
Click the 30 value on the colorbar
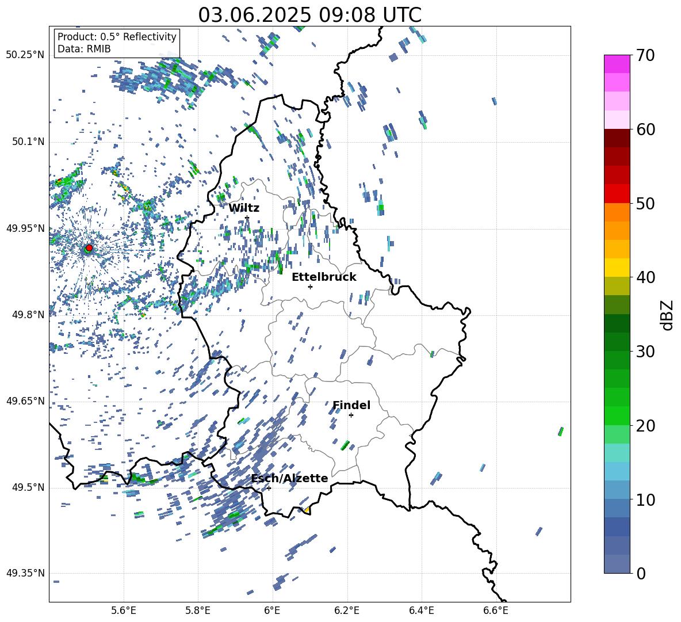click(x=645, y=352)
